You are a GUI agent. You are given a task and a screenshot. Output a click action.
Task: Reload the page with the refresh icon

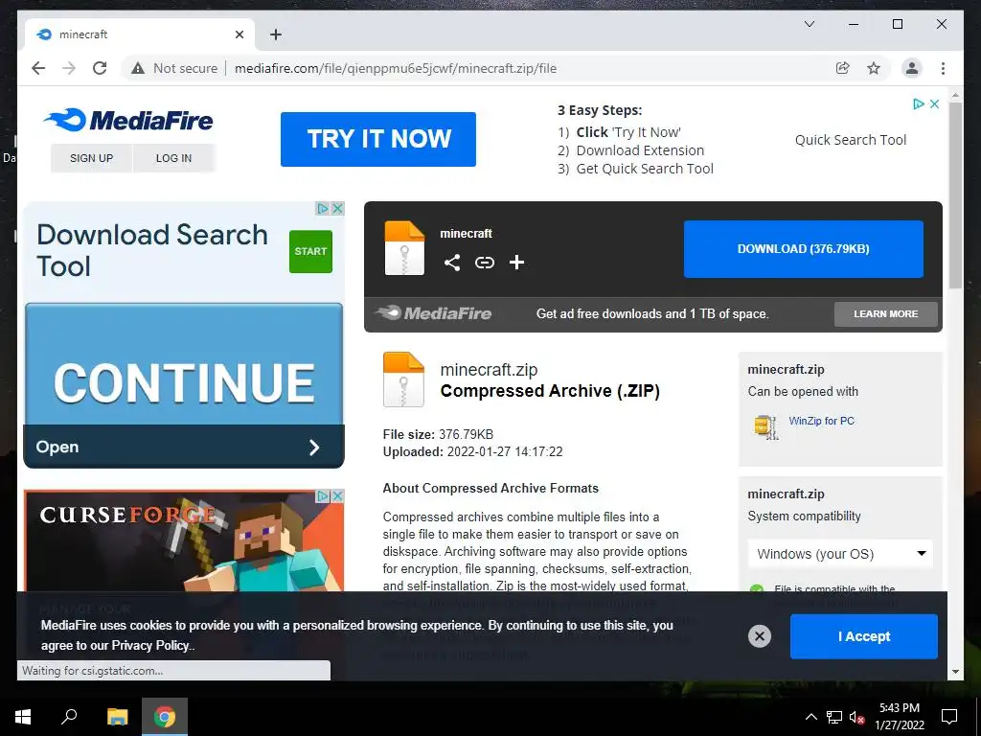[x=100, y=68]
